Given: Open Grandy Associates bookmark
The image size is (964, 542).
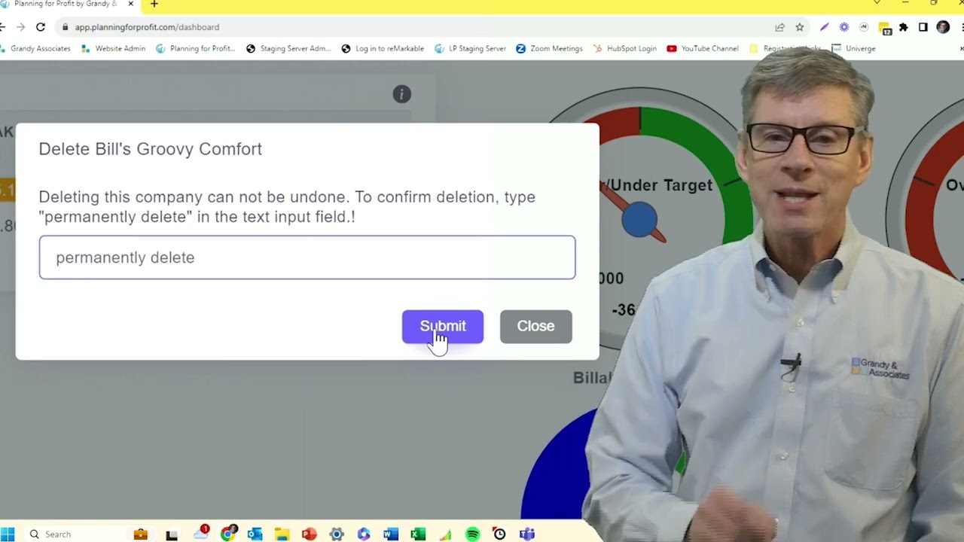Looking at the screenshot, I should tap(35, 48).
